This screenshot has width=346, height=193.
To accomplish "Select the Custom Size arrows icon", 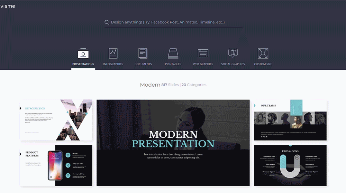I will [x=263, y=53].
